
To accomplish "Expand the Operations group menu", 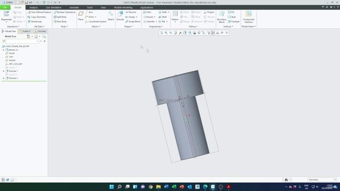I will 13,27.
